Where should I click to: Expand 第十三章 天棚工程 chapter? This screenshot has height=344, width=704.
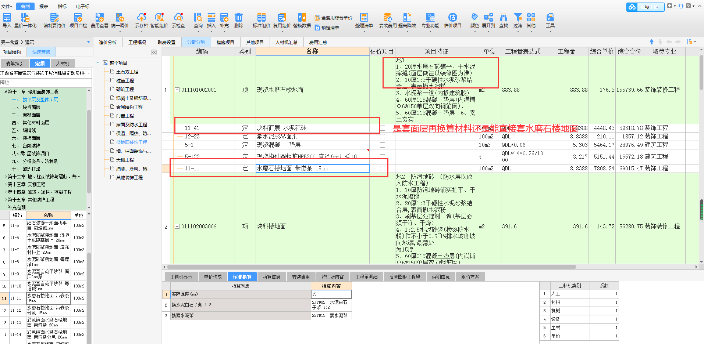click(x=6, y=184)
